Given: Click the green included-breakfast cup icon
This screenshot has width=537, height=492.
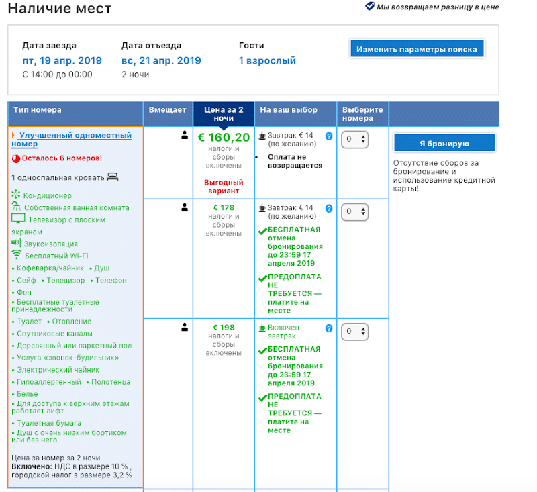Looking at the screenshot, I should coord(262,328).
